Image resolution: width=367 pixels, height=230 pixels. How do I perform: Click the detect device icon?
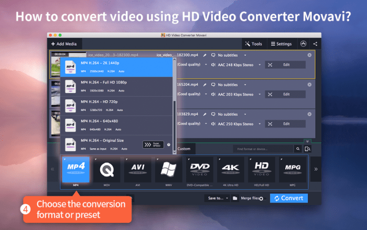point(308,149)
